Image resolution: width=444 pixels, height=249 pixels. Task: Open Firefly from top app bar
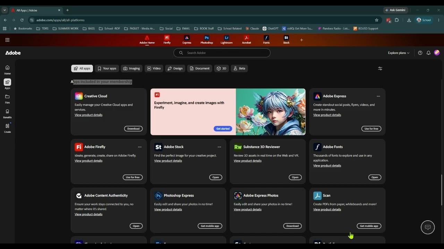(167, 39)
